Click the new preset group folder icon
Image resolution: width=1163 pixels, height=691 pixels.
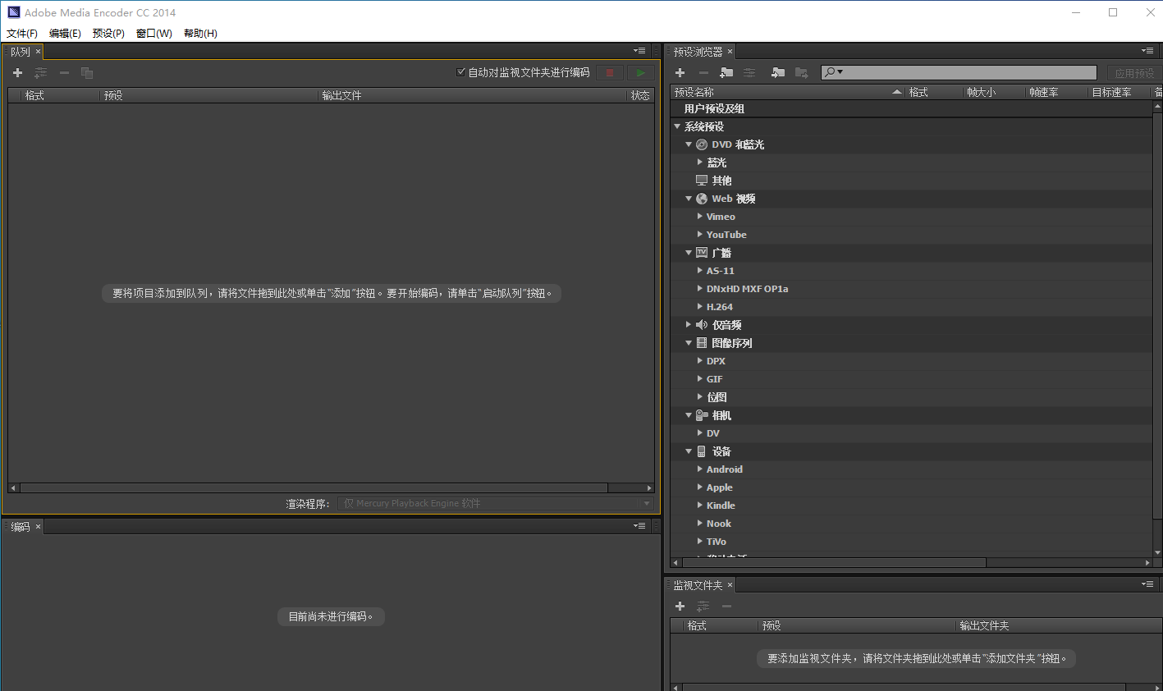[726, 73]
